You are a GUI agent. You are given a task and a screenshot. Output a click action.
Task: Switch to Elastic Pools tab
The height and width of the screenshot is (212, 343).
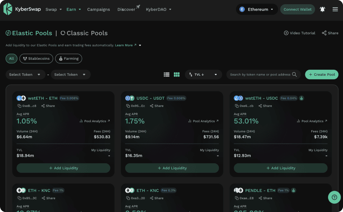29,33
